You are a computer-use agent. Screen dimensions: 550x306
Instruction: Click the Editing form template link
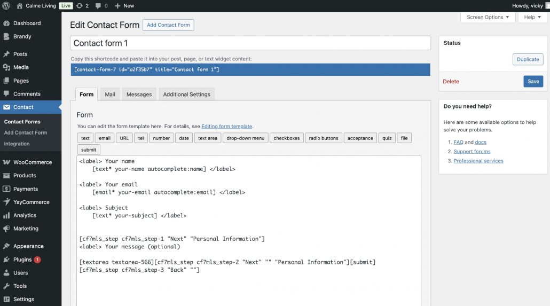[x=226, y=127]
